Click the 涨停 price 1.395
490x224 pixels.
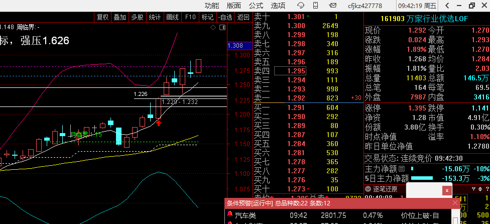click(x=417, y=108)
